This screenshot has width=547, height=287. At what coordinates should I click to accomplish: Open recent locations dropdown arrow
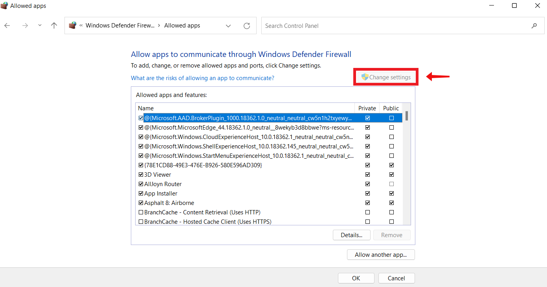[x=40, y=26]
